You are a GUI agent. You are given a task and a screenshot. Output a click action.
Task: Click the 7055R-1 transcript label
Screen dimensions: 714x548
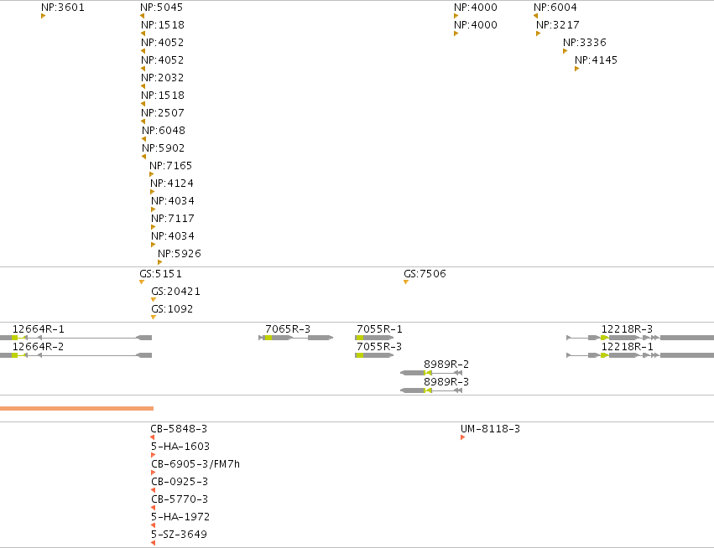pyautogui.click(x=380, y=328)
